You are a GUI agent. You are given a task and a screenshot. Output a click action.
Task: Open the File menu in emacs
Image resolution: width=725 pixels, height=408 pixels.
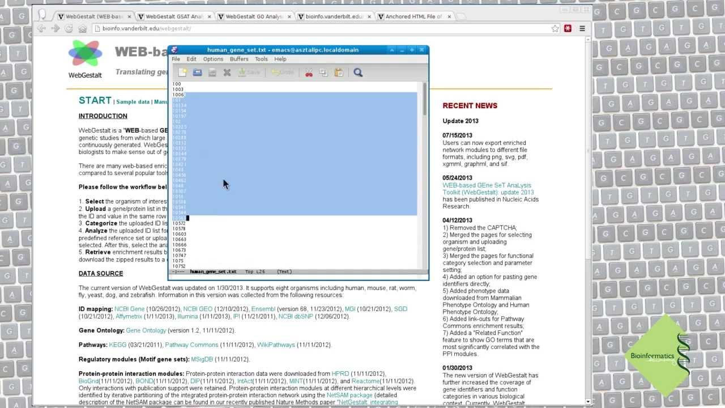click(x=176, y=59)
